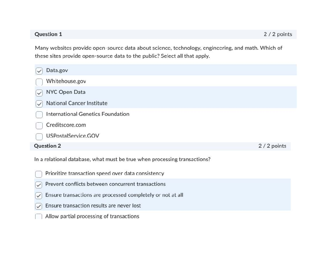Uncheck the Data.gov option
This screenshot has width=328, height=253.
click(x=39, y=70)
